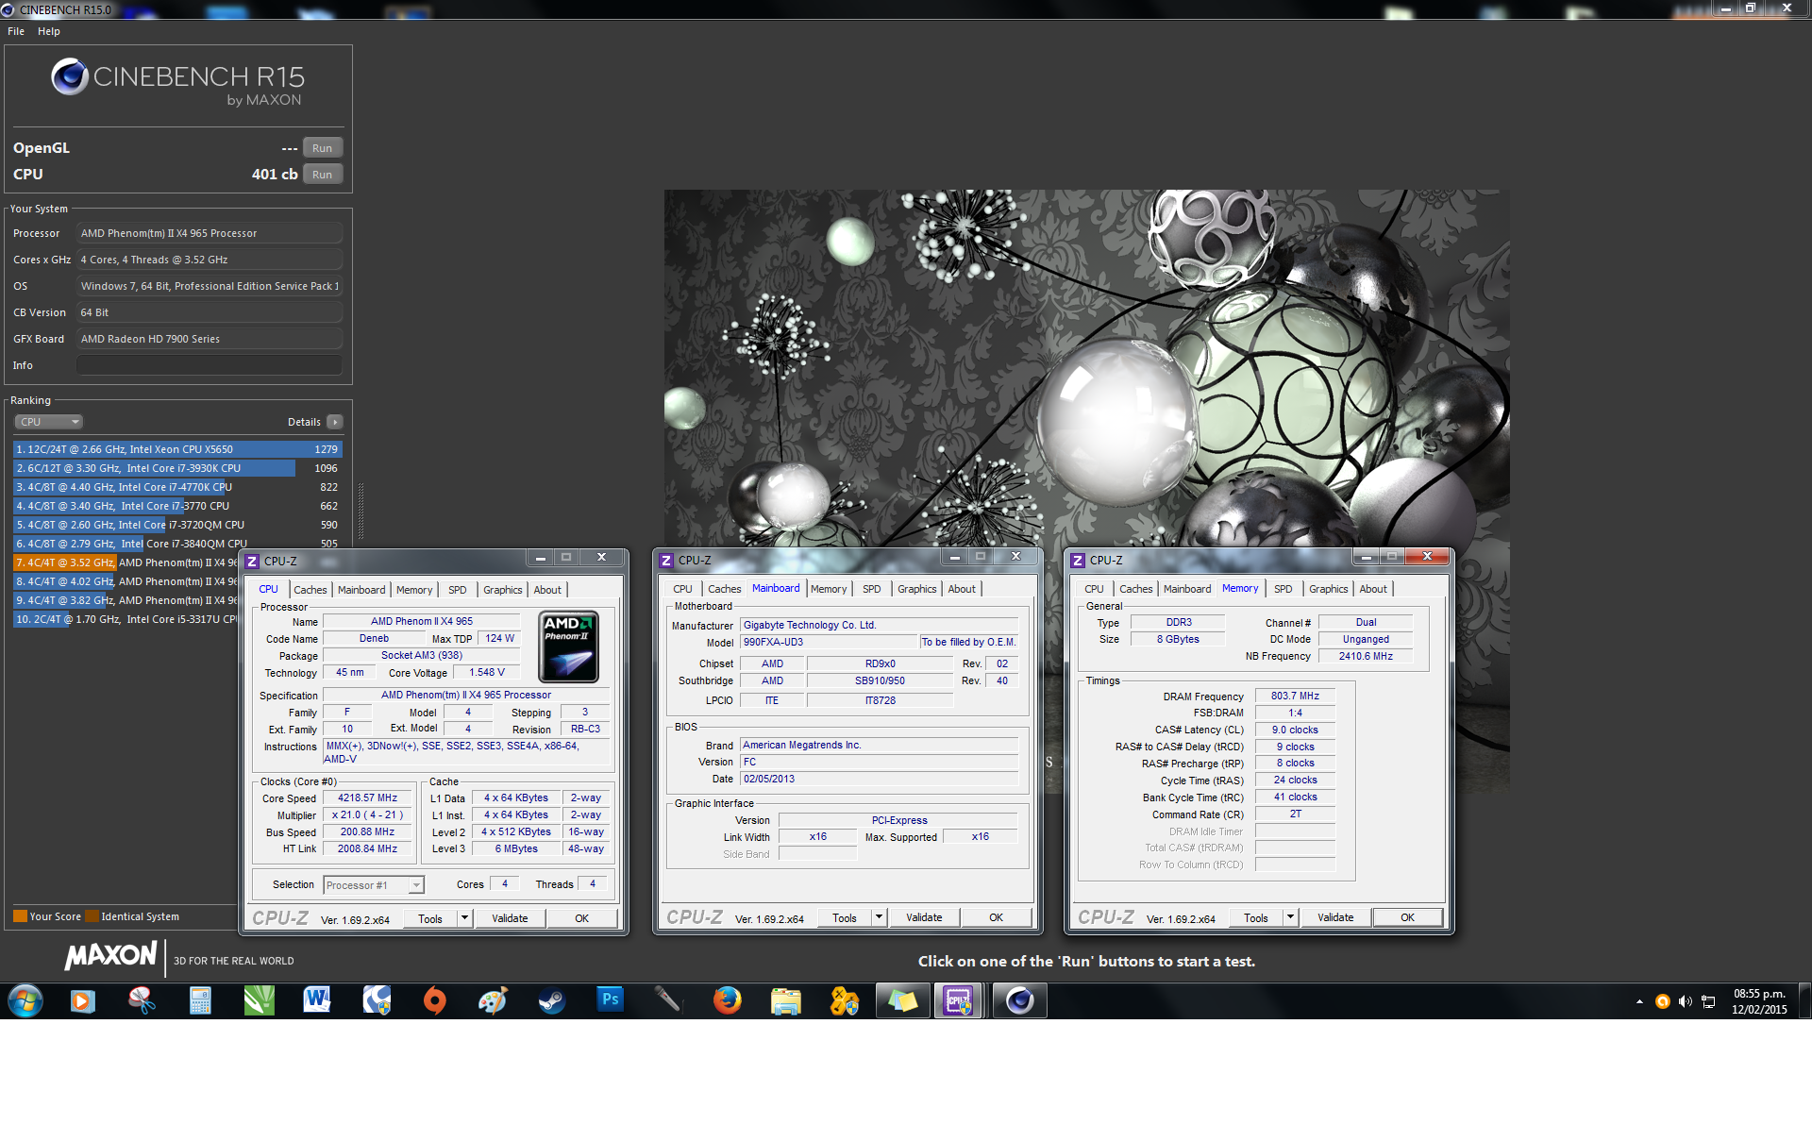Expand ranking Details arrow button
Screen dimensions: 1812x1125
point(335,422)
